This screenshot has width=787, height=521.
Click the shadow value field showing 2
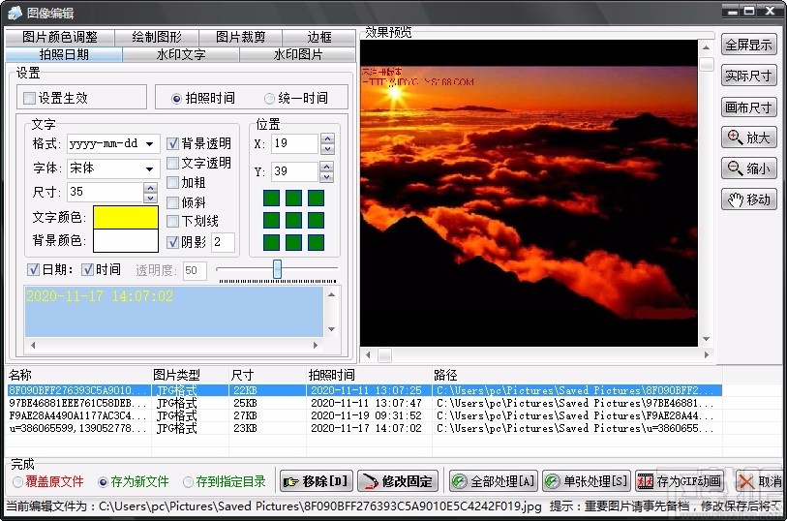[x=223, y=242]
